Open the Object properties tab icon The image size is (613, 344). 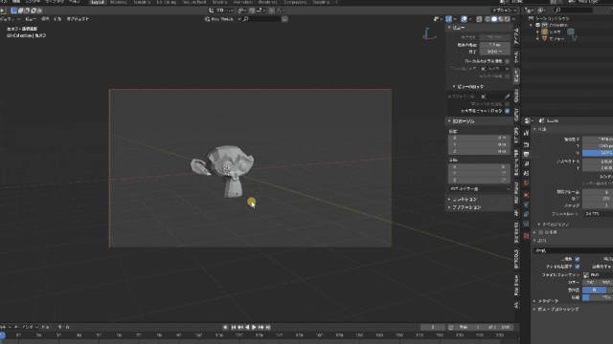(526, 195)
